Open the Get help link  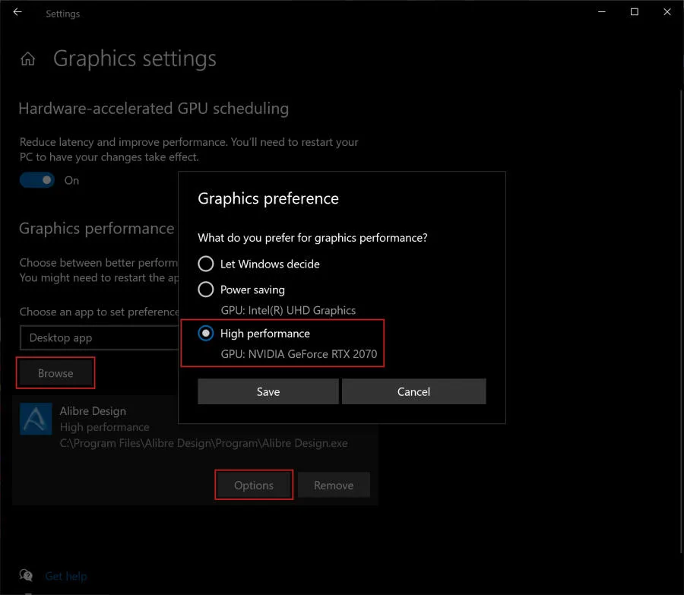[66, 576]
